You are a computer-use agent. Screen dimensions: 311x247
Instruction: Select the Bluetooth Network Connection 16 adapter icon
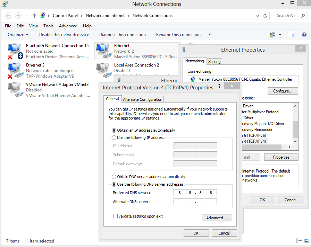[x=15, y=51]
